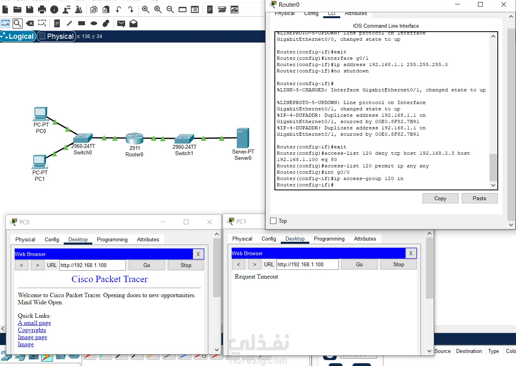Open the network information icon
This screenshot has width=516, height=366.
pyautogui.click(x=54, y=9)
